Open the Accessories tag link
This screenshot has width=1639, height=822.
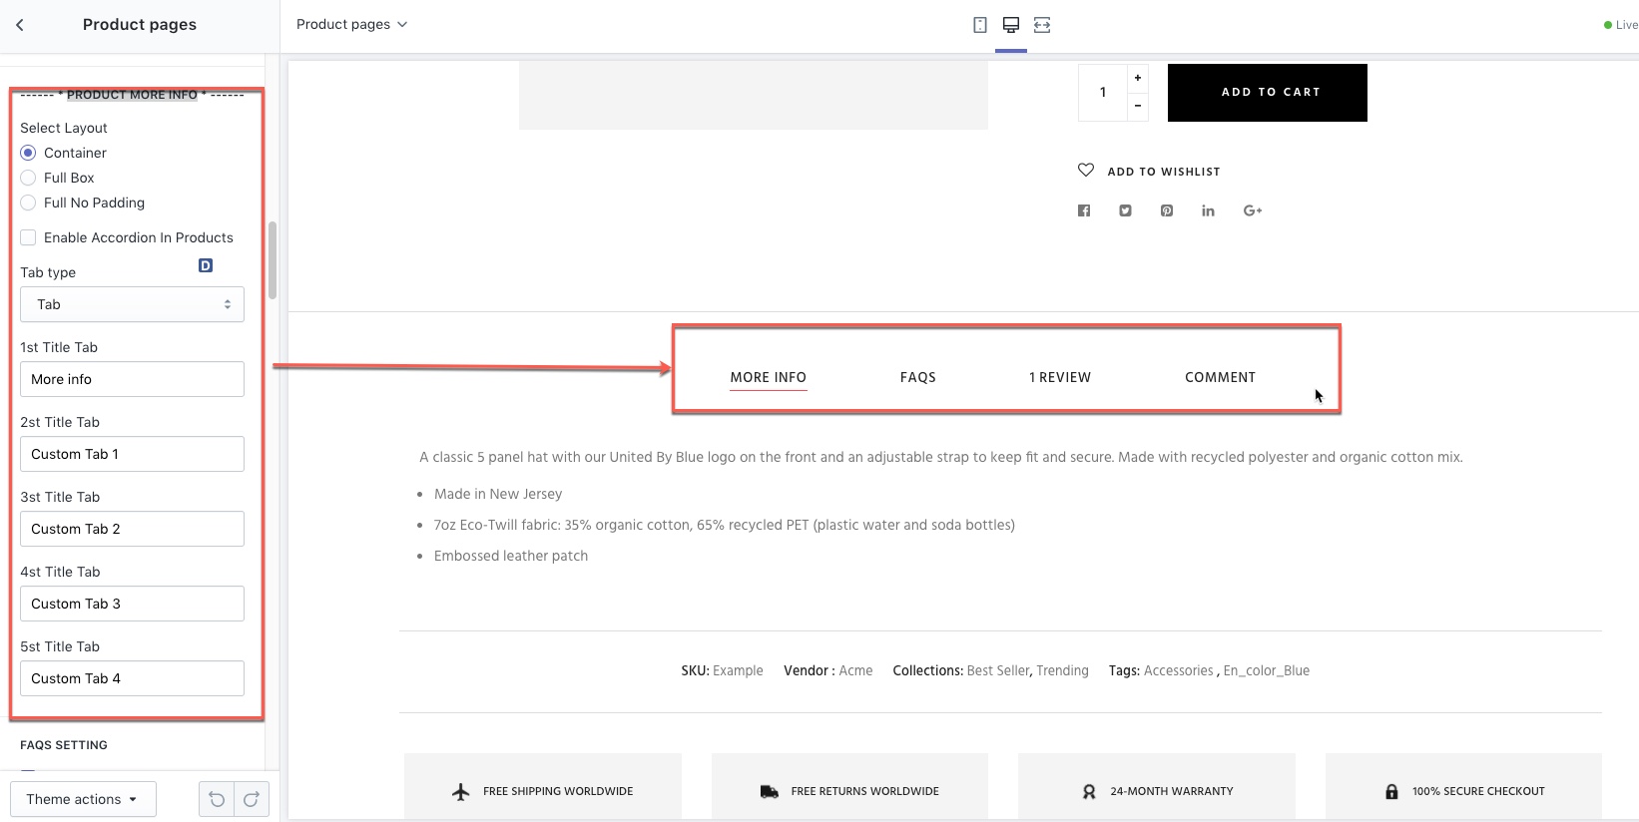coord(1178,670)
